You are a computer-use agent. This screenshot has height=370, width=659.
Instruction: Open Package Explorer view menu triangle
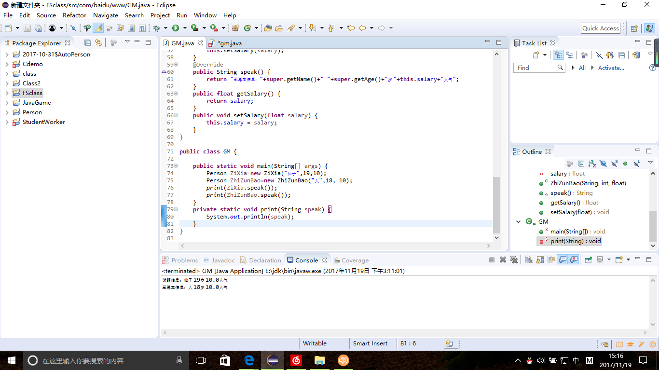coord(127,42)
